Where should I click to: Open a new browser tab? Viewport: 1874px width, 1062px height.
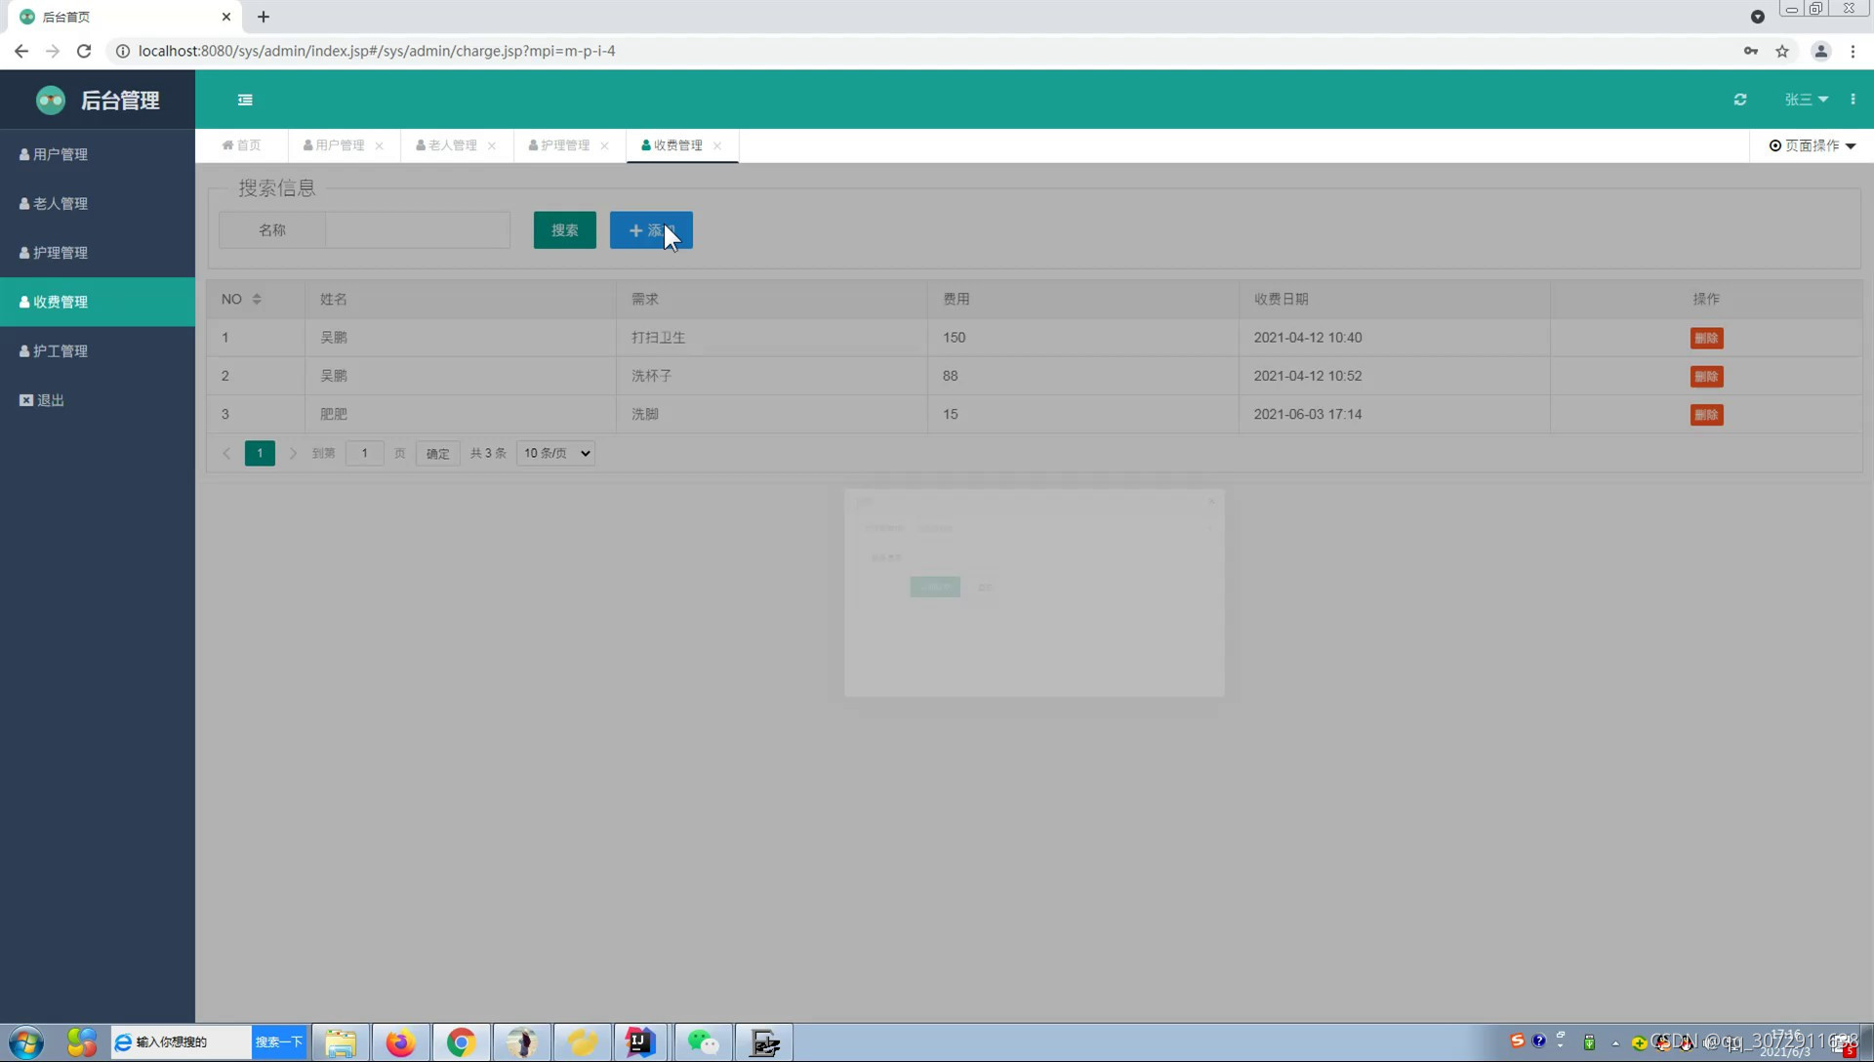point(264,17)
